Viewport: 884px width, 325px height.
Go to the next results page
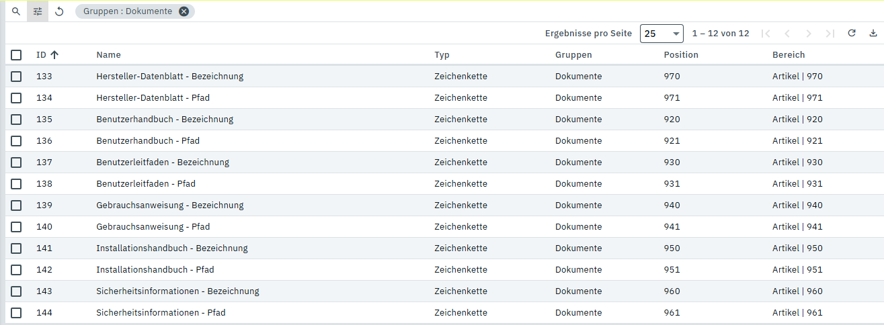809,34
